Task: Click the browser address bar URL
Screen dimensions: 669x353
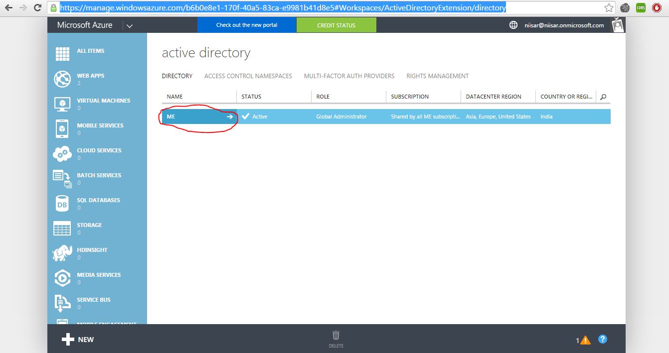Action: click(x=283, y=8)
